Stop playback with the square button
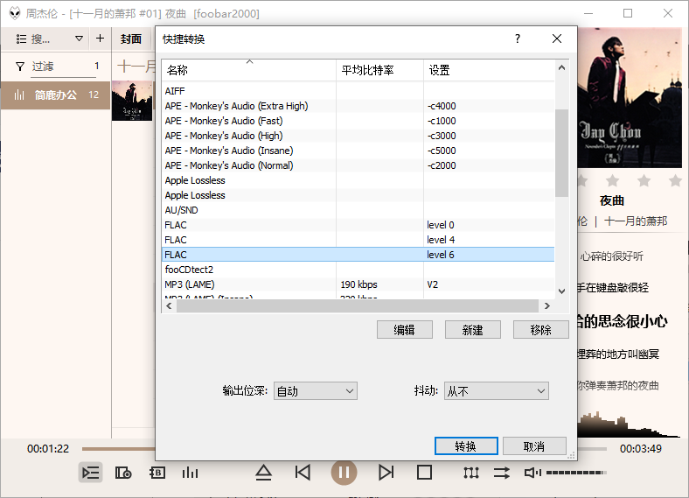The image size is (689, 498). 424,473
